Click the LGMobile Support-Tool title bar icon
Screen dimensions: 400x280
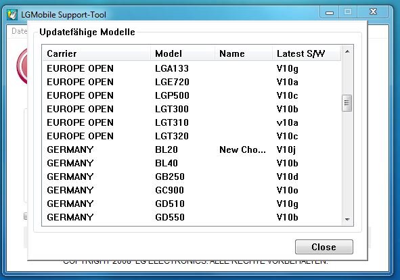12,14
